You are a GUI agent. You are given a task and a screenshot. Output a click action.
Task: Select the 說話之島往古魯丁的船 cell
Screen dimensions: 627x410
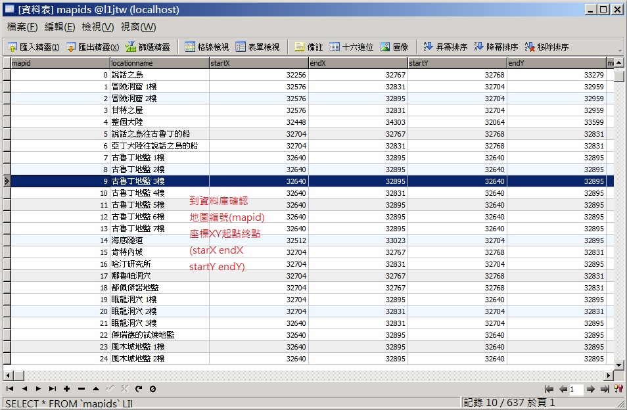(160, 134)
